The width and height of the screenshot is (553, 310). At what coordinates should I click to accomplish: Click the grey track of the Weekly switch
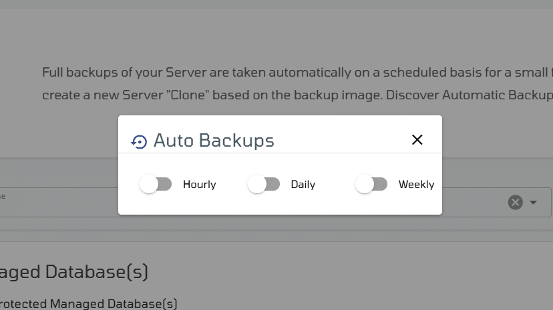380,184
